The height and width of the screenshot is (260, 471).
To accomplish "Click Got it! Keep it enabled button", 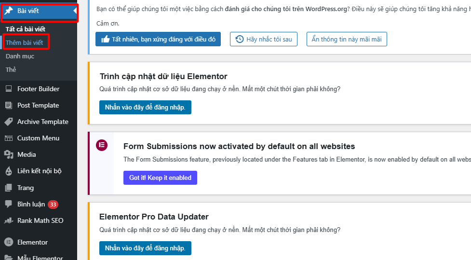I will point(160,178).
